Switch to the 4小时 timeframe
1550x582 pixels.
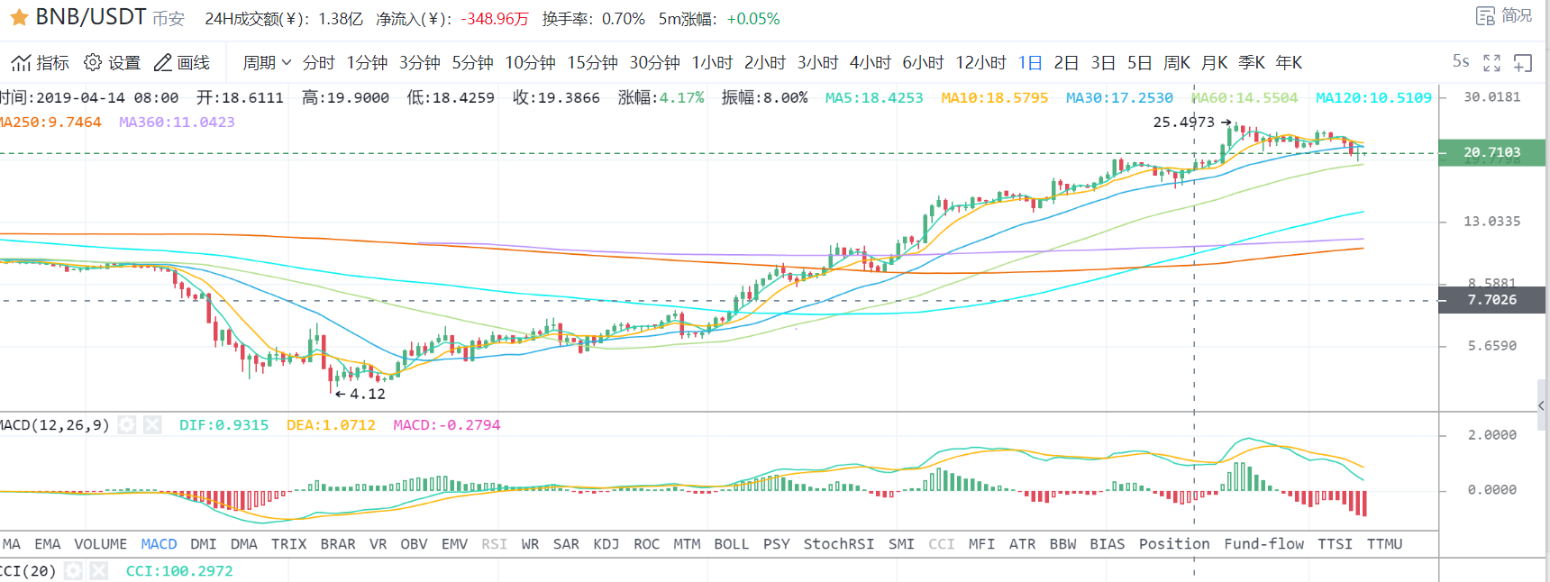pos(870,63)
